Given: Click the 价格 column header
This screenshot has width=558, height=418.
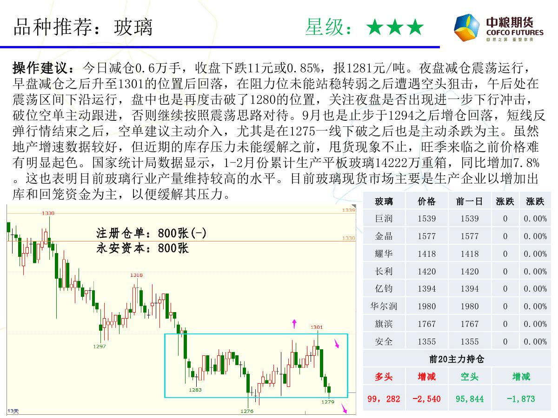Looking at the screenshot, I should pos(426,202).
